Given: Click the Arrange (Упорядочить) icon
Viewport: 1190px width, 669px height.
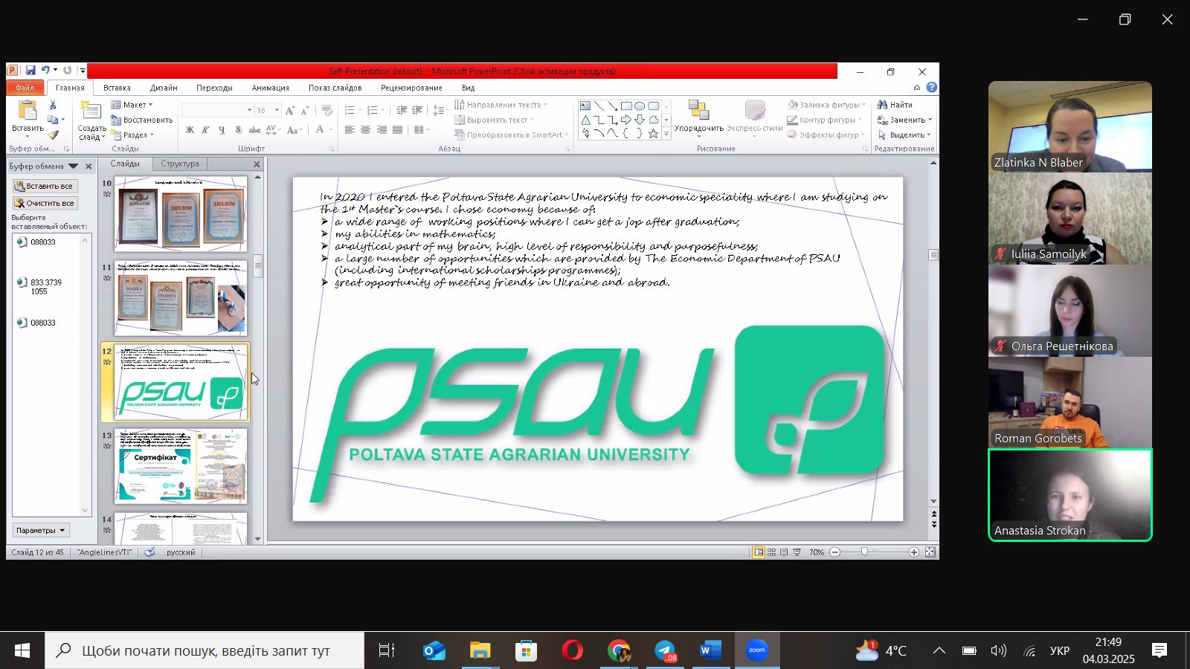Looking at the screenshot, I should click(x=698, y=110).
